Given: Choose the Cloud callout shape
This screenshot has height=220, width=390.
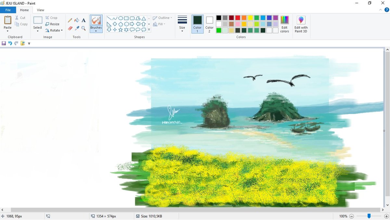Looking at the screenshot, I should [x=143, y=30].
